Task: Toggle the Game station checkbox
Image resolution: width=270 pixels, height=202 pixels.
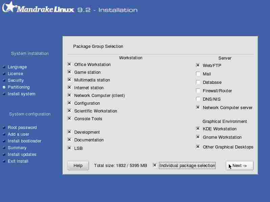Action: coord(70,72)
